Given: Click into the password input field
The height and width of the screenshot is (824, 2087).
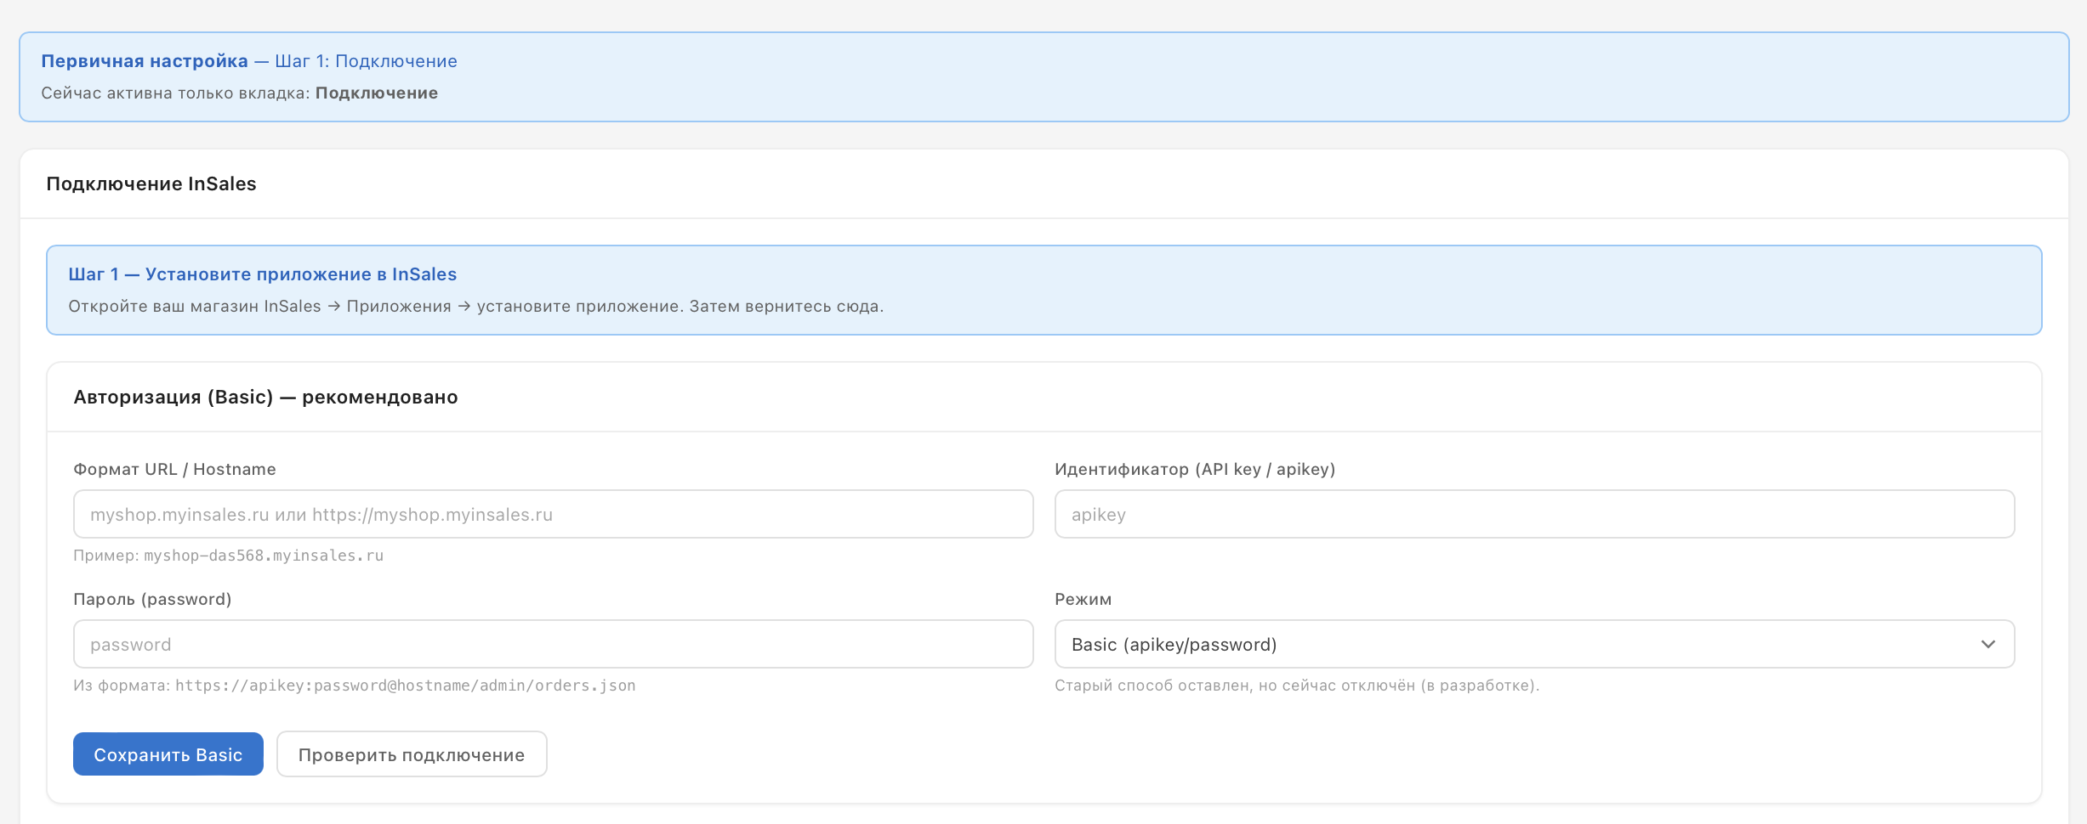Looking at the screenshot, I should point(553,644).
